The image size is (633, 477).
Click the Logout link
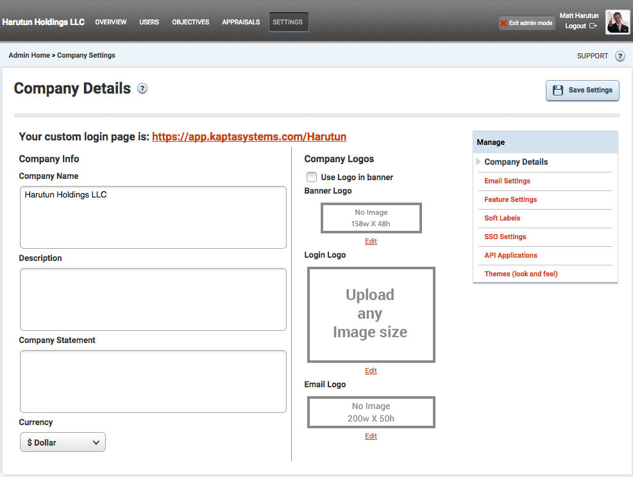575,26
